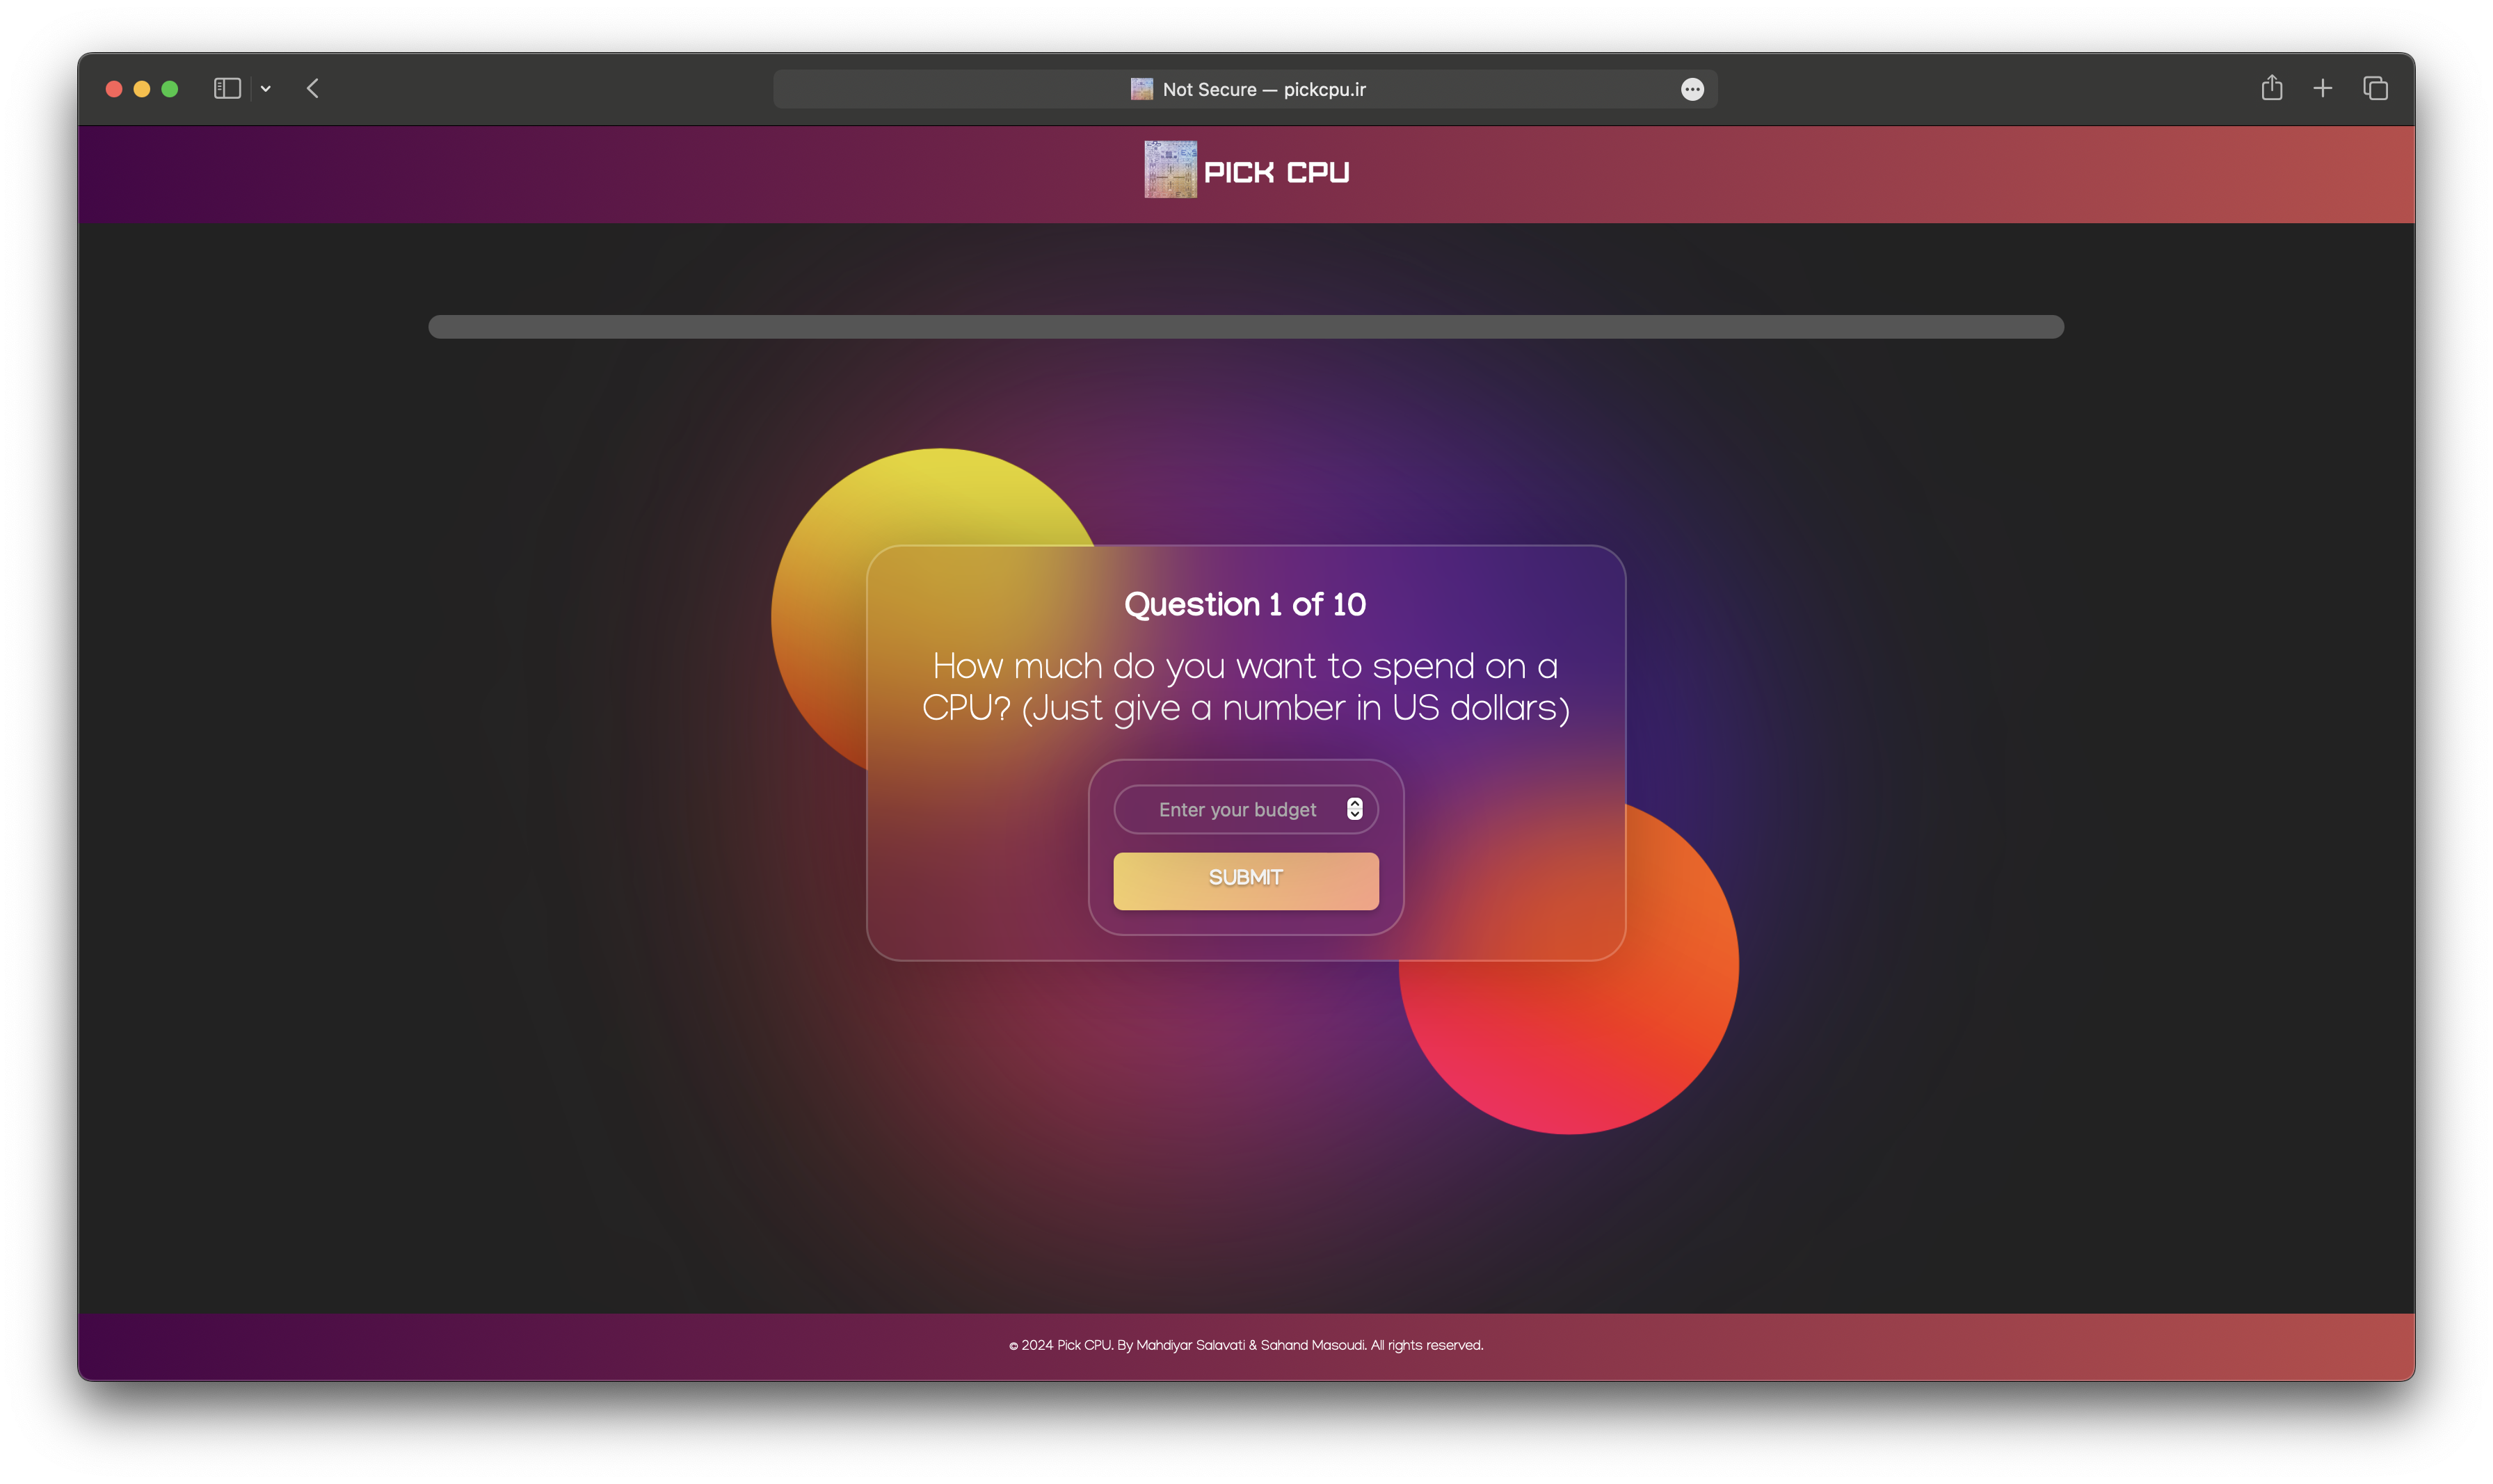Click the footer copyright text
The height and width of the screenshot is (1484, 2493).
click(x=1245, y=1345)
